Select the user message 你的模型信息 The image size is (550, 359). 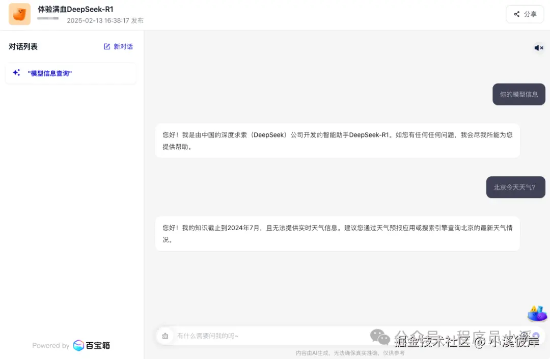[x=518, y=94]
